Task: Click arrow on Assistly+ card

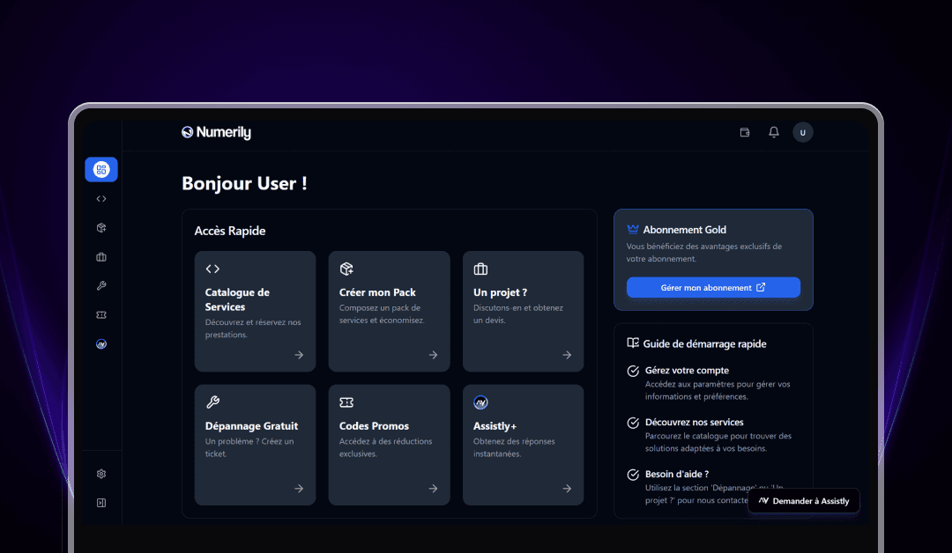Action: coord(567,488)
